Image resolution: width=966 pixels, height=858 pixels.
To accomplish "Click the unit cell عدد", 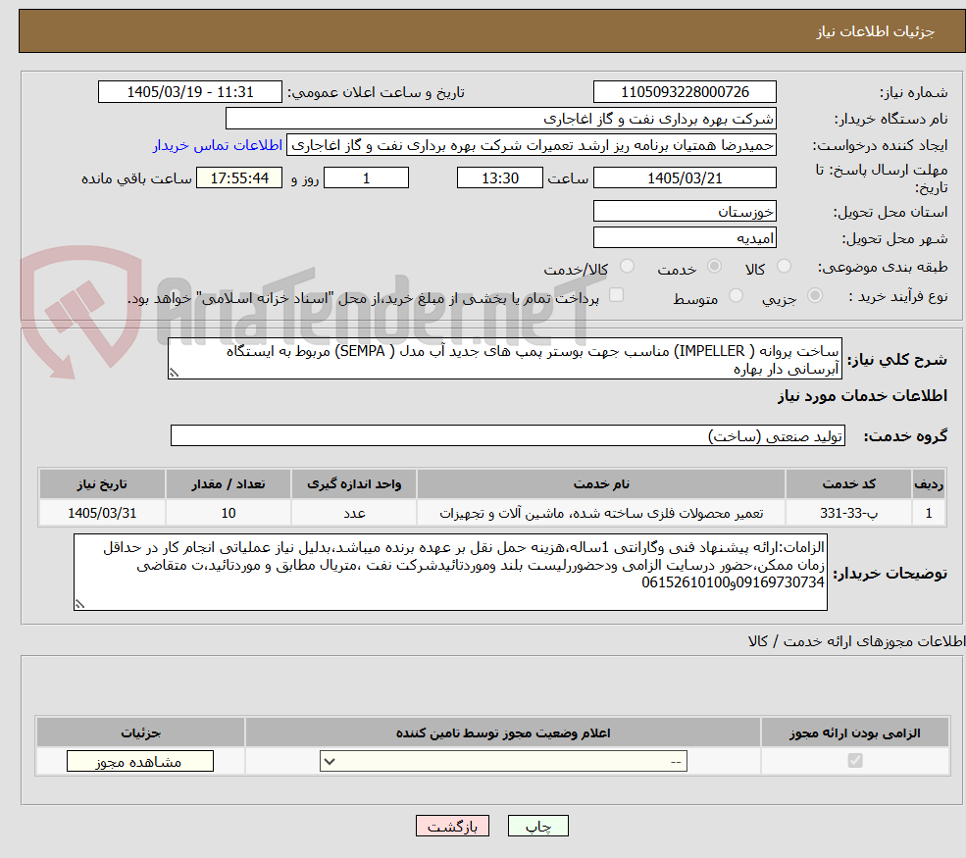I will coord(354,513).
